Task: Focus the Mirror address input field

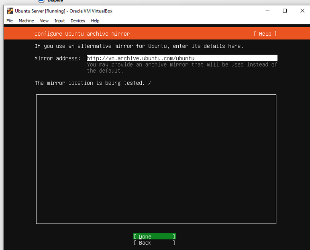Action: point(182,58)
